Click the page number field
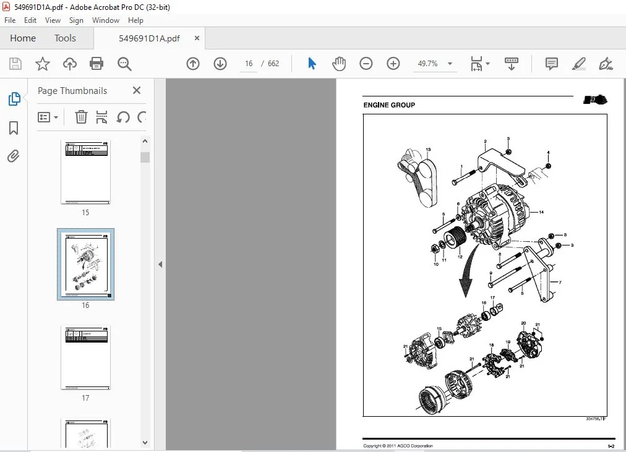This screenshot has width=626, height=452. (249, 64)
